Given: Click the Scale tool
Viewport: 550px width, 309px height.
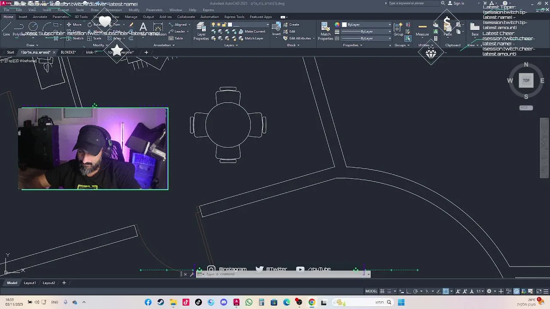Looking at the screenshot, I should 94,38.
